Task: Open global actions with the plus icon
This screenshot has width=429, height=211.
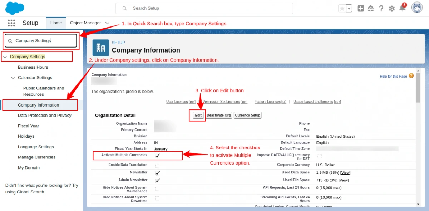Action: pos(360,8)
